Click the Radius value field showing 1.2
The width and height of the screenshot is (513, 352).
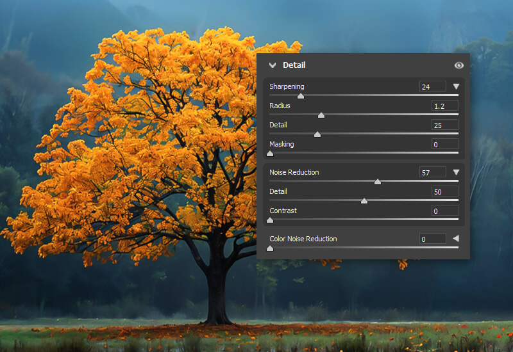pyautogui.click(x=444, y=106)
